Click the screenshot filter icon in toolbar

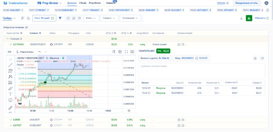(x=74, y=18)
